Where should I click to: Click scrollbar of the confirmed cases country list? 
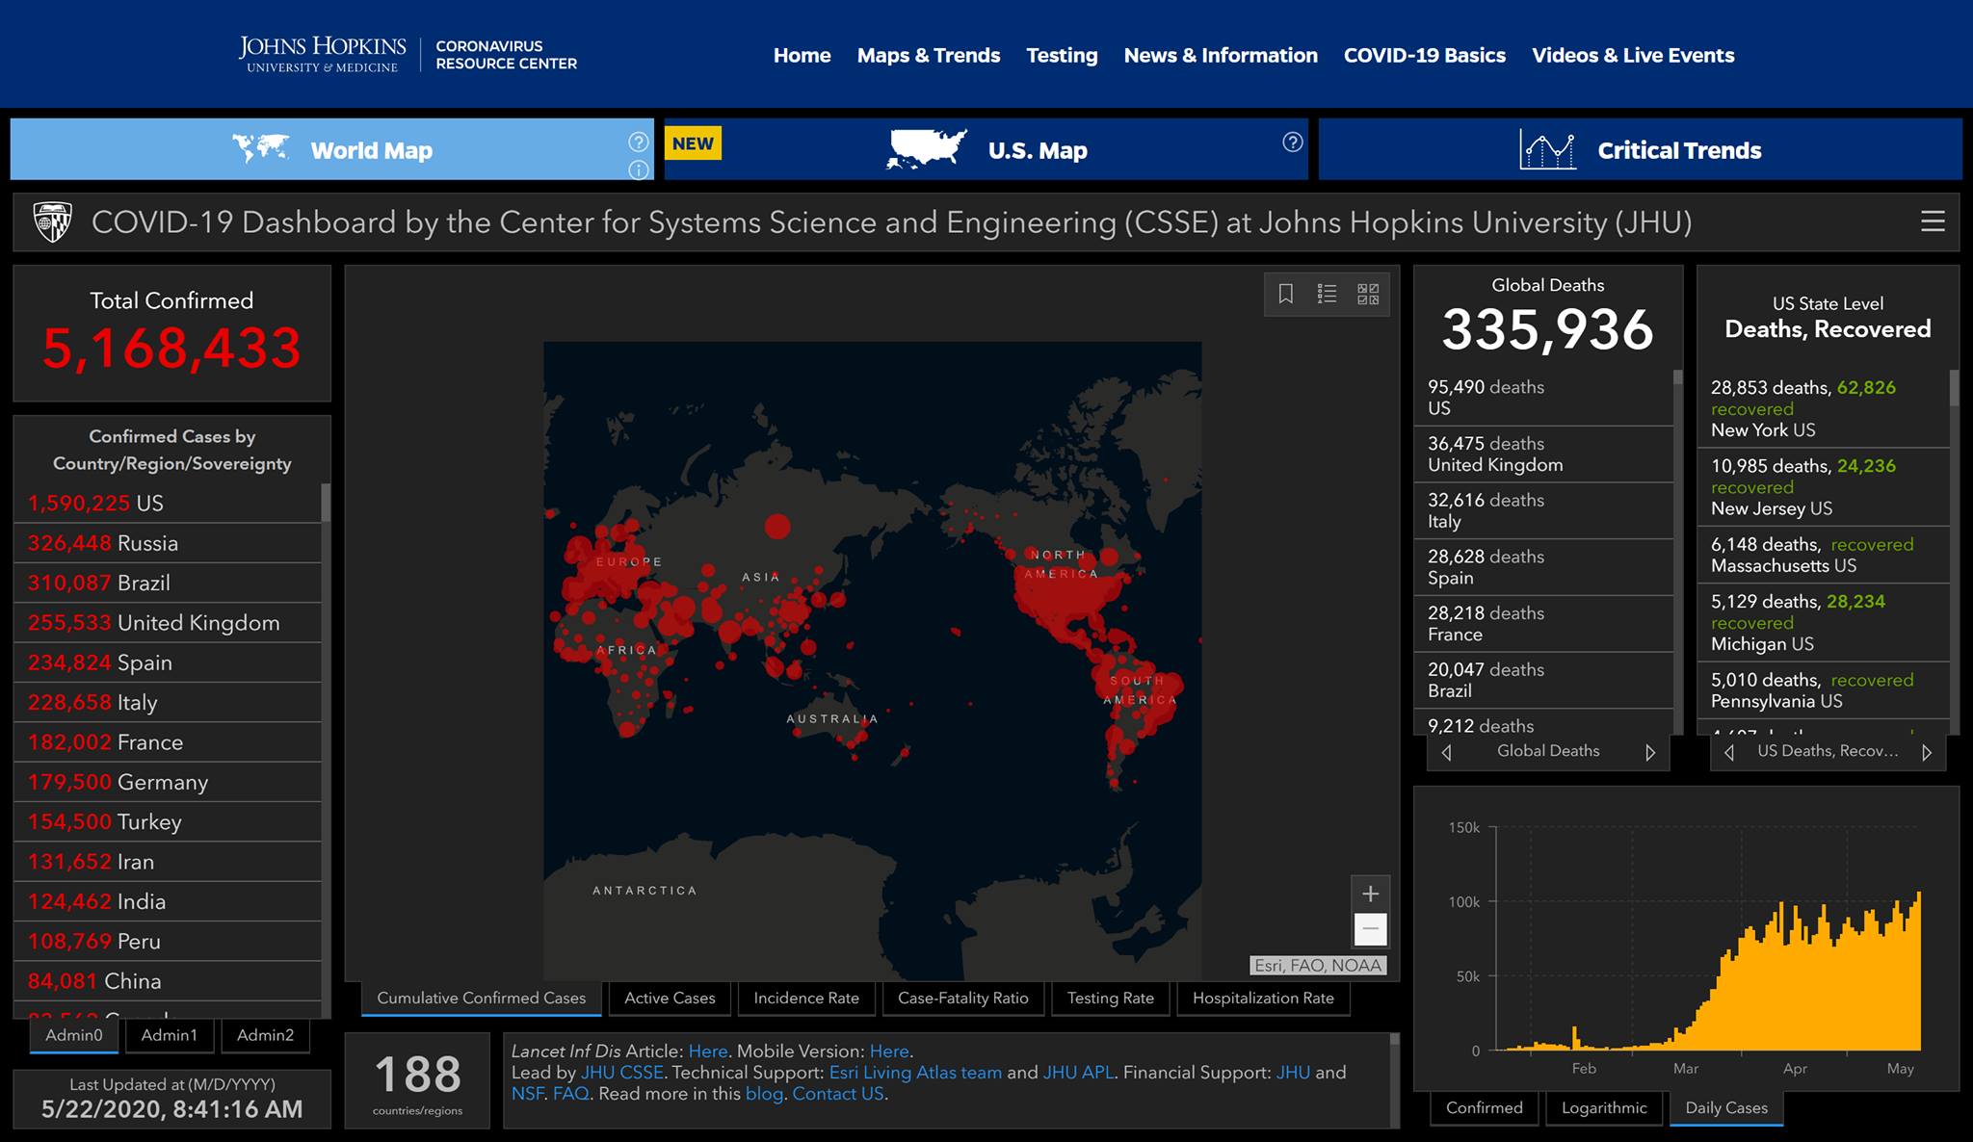[326, 503]
